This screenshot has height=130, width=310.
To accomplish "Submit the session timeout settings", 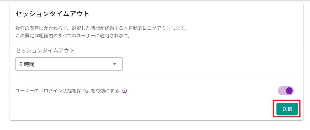I will [287, 109].
